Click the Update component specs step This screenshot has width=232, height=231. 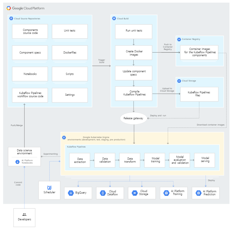tap(134, 73)
